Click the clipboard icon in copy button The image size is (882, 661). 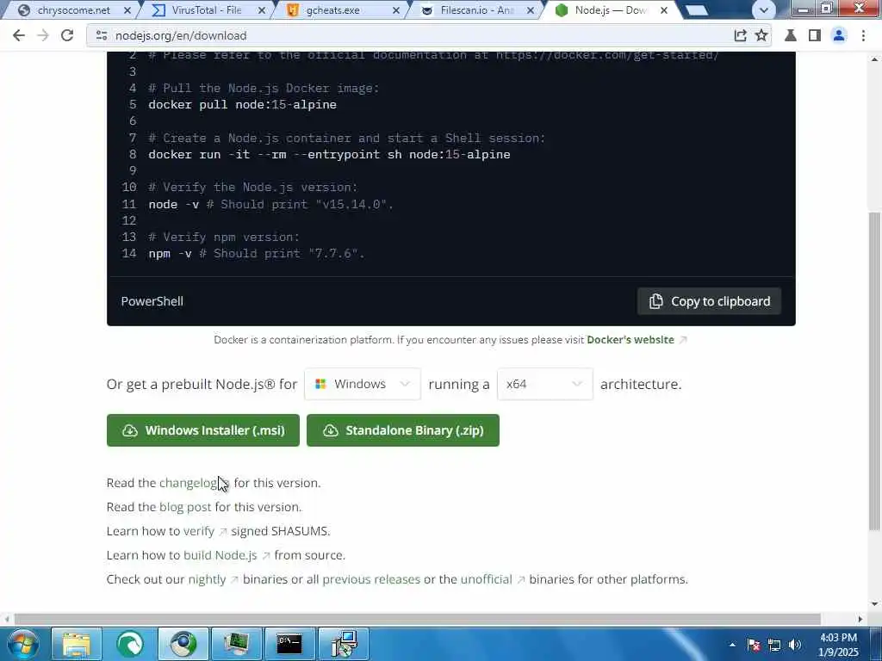[x=655, y=301]
